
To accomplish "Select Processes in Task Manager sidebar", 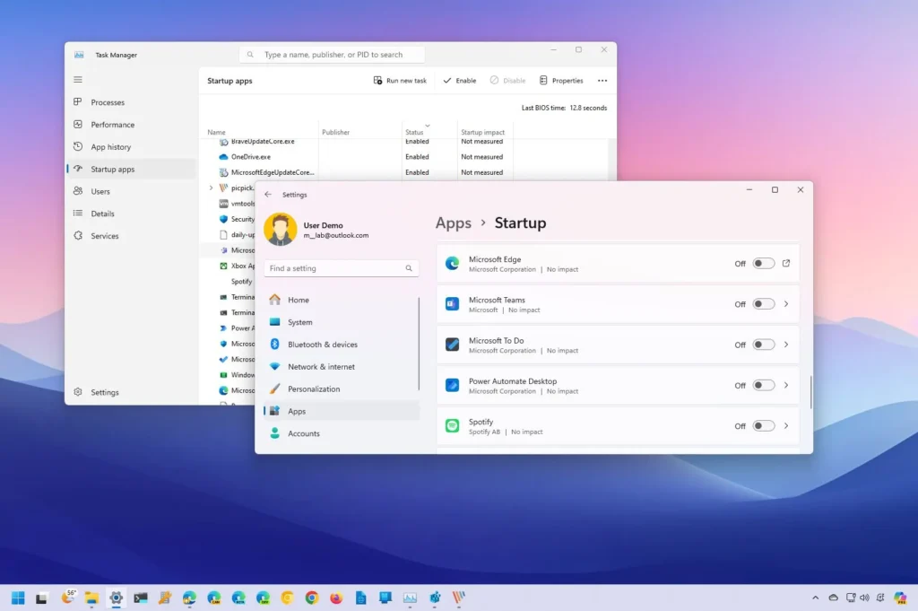I will tap(109, 101).
